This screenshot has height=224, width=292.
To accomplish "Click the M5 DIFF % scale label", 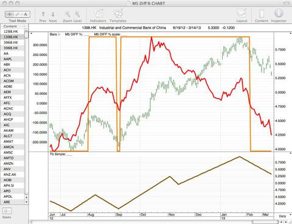I will coord(107,34).
